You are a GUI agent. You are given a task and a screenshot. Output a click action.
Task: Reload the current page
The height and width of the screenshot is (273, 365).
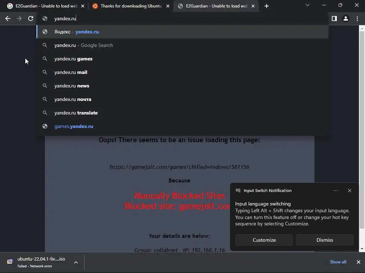click(31, 18)
